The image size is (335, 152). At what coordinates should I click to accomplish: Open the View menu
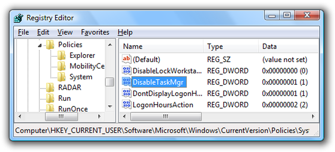[x=65, y=32]
